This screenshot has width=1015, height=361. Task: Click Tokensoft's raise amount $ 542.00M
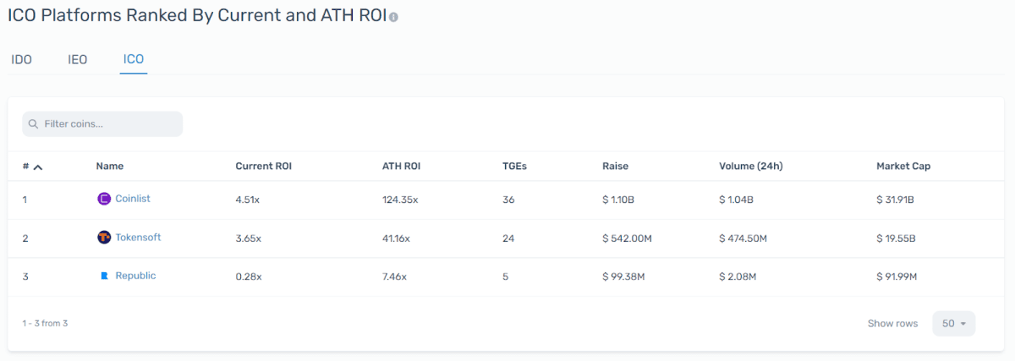click(x=627, y=238)
